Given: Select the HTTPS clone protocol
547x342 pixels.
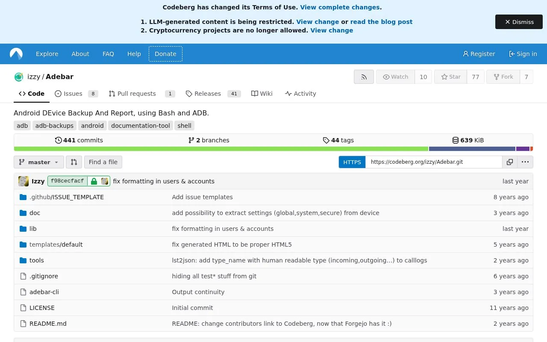Looking at the screenshot, I should click(x=352, y=162).
